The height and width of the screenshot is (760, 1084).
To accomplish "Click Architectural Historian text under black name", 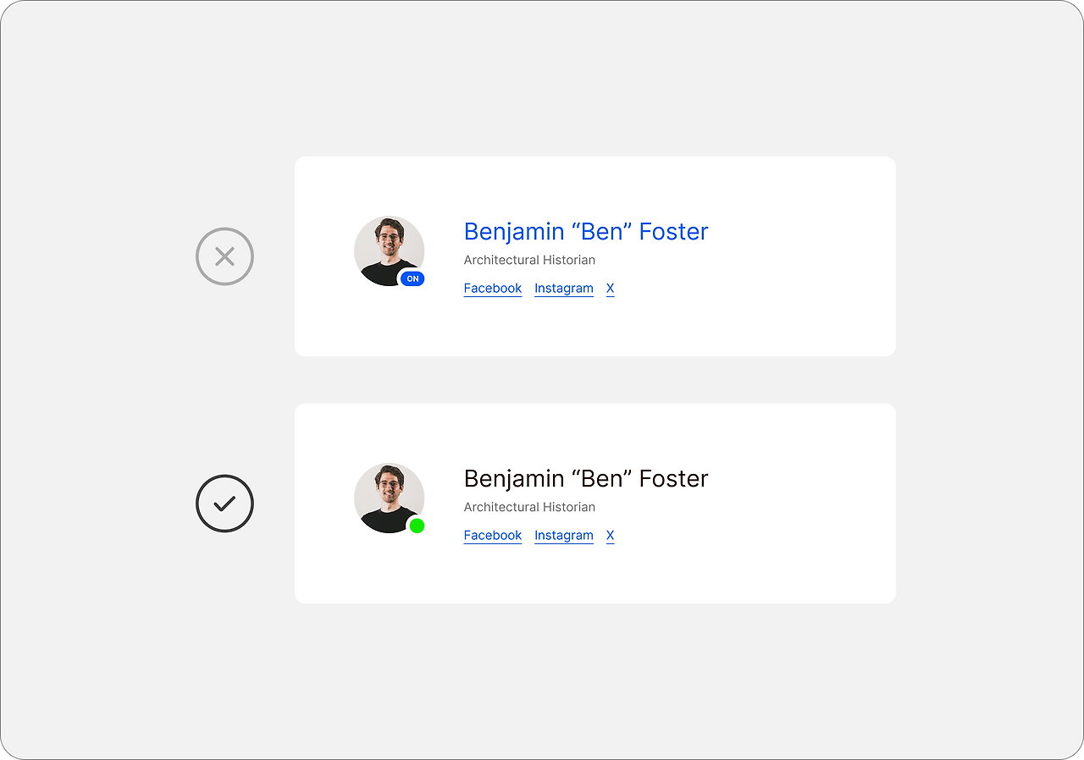I will [529, 507].
